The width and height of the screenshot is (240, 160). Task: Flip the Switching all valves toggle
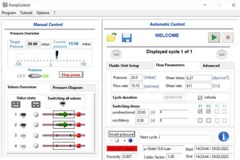point(63,104)
